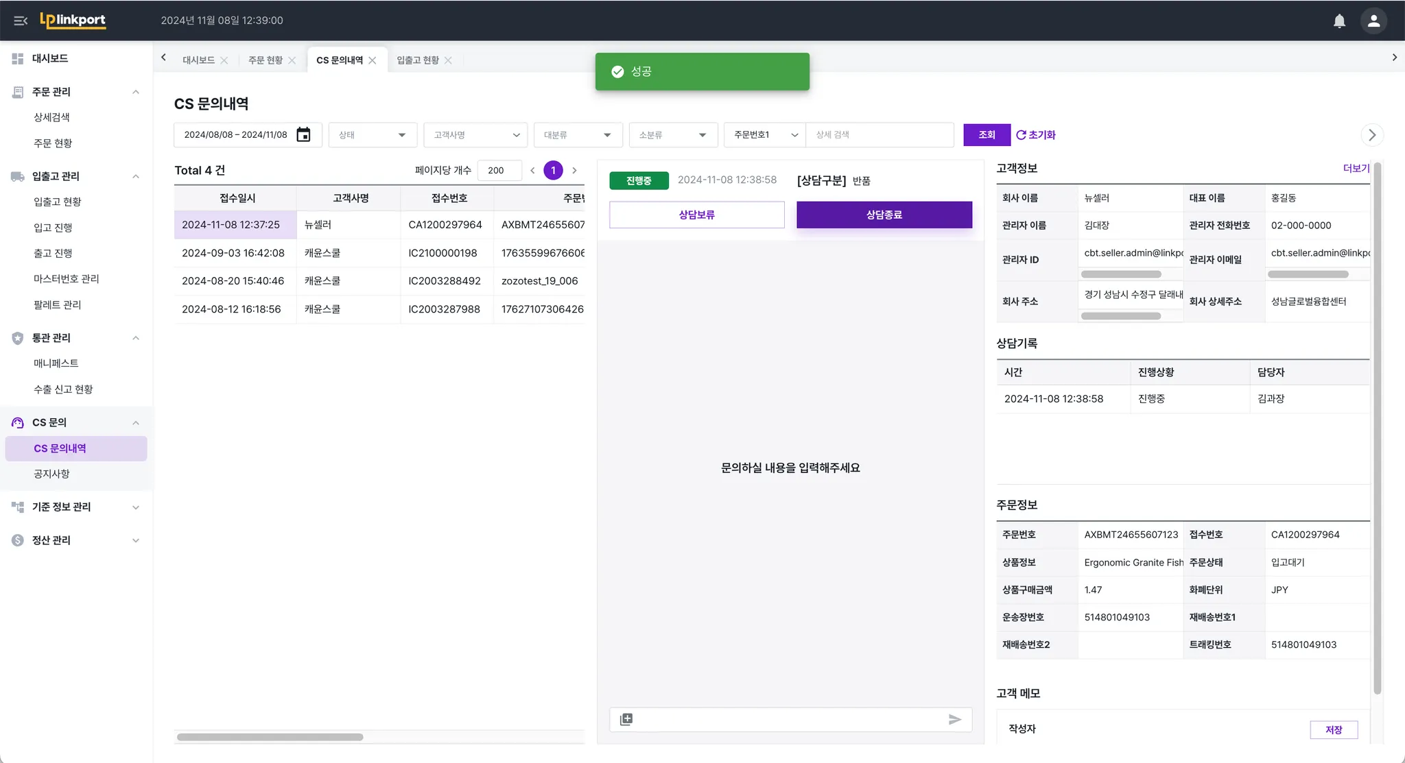Click the 상담종료 button
1405x763 pixels.
pyautogui.click(x=884, y=215)
